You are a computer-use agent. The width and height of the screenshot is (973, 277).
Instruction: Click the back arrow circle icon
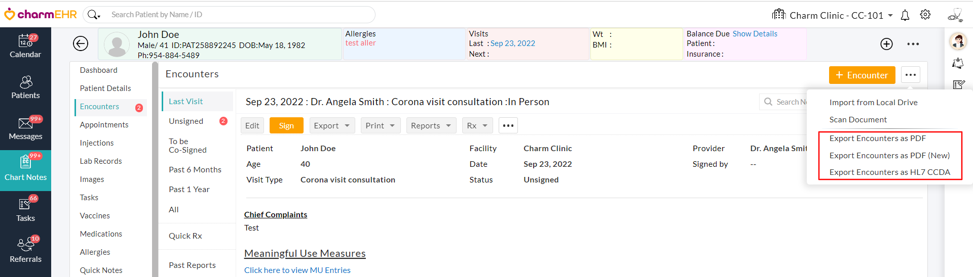(x=81, y=44)
